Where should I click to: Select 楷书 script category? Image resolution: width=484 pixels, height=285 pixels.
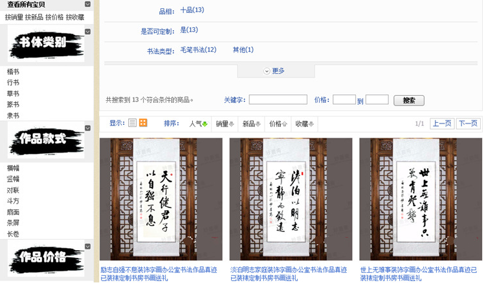13,72
